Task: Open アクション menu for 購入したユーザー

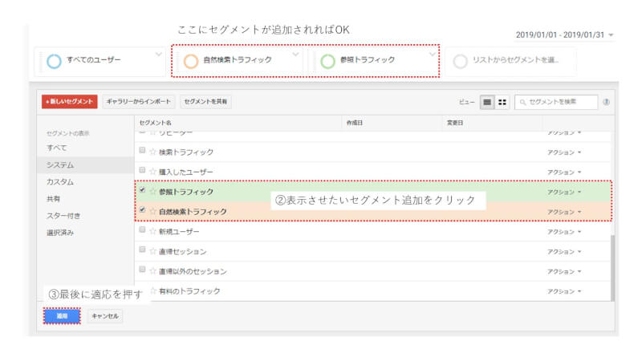Action: (x=564, y=172)
